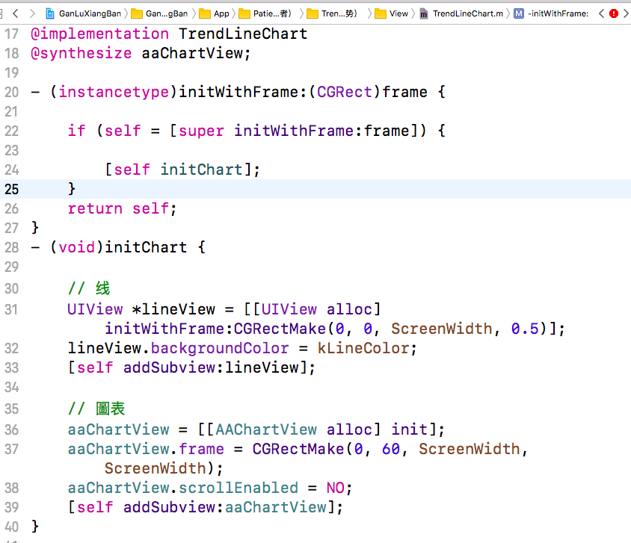Click the TrendLineChart.m file icon
The image size is (631, 543).
(x=424, y=11)
